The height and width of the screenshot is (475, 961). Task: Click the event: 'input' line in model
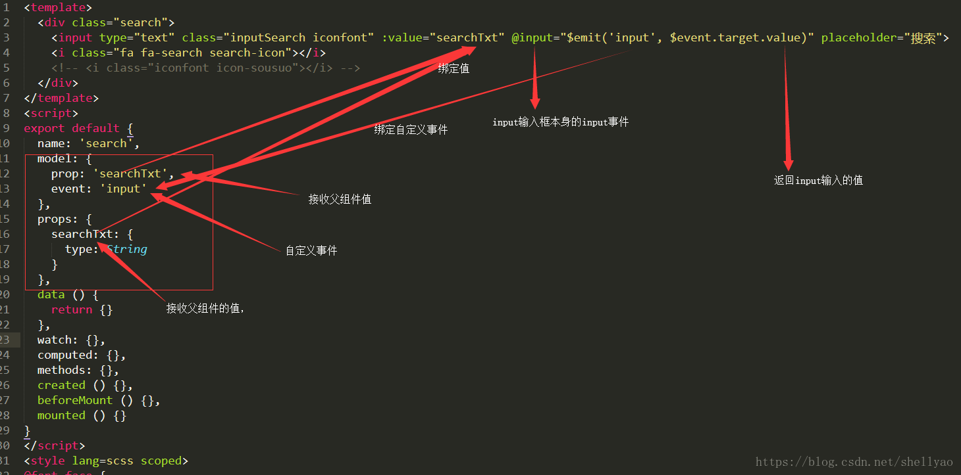click(x=99, y=189)
